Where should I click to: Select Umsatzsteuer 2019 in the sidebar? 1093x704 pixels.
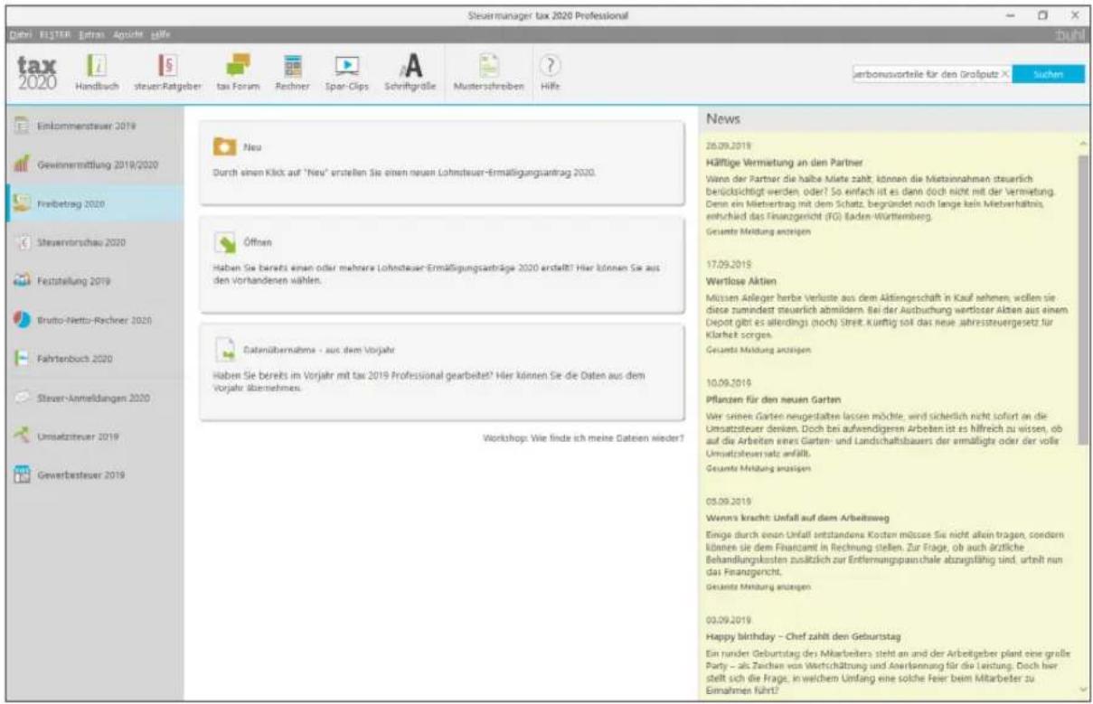point(93,436)
